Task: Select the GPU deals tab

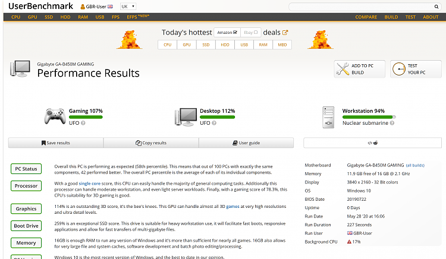Action: pyautogui.click(x=187, y=45)
